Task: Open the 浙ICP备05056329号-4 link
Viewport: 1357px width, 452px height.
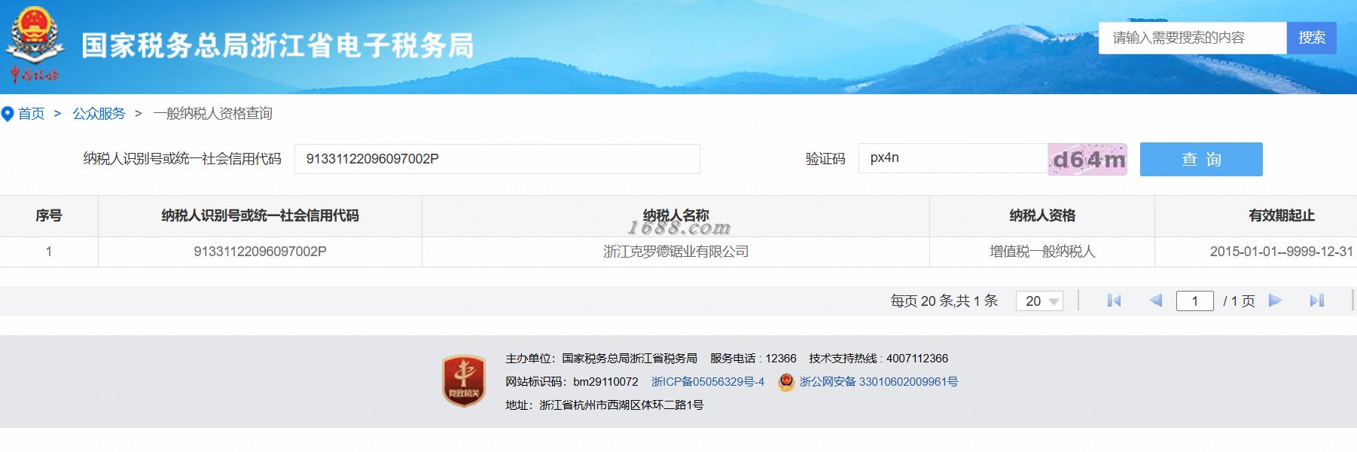Action: pyautogui.click(x=708, y=382)
